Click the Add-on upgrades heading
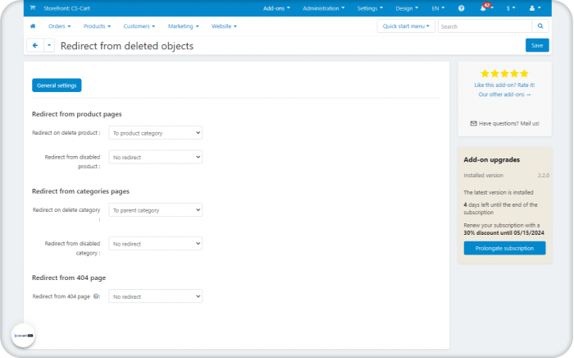 pyautogui.click(x=492, y=160)
